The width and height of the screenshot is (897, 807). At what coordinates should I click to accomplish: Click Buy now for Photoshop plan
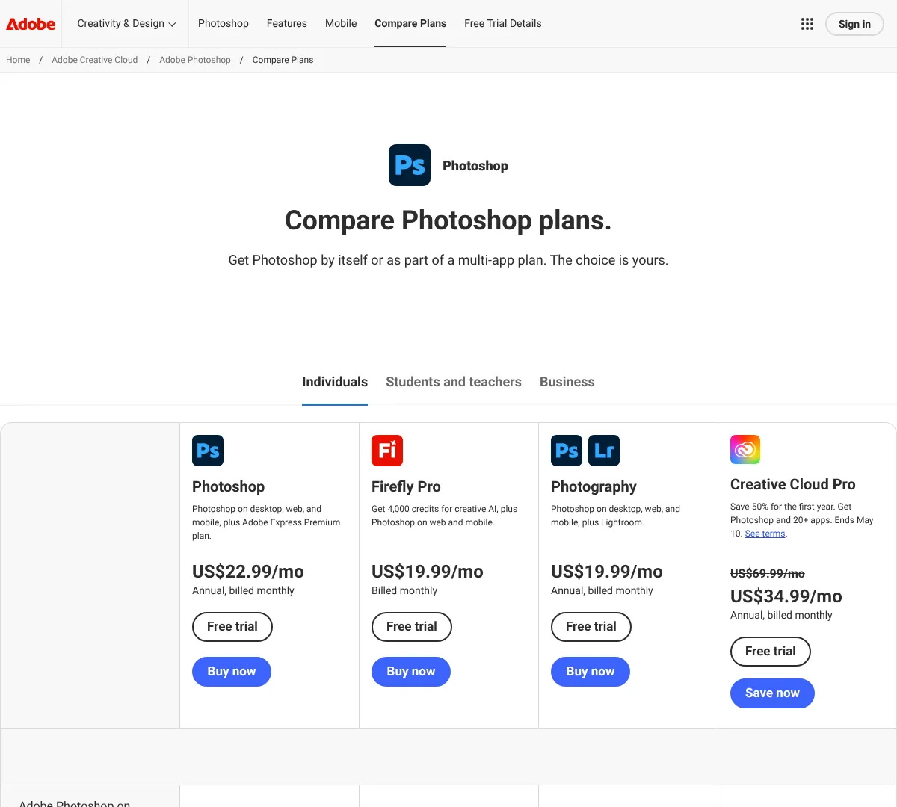coord(232,672)
